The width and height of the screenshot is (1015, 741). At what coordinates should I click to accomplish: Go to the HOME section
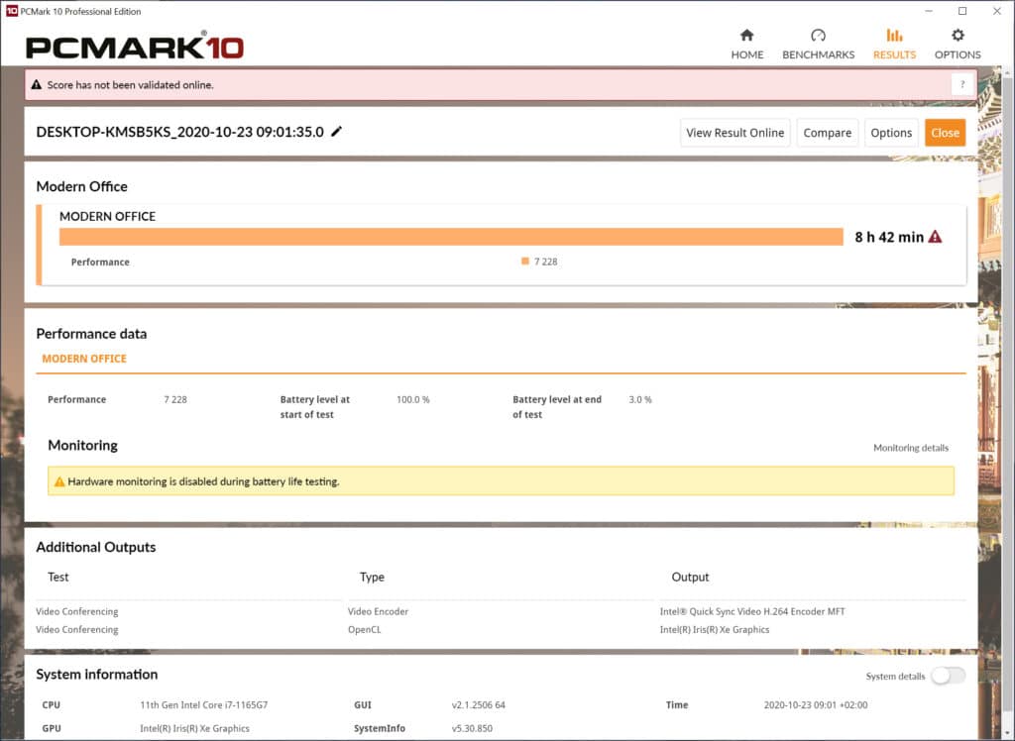coord(747,45)
